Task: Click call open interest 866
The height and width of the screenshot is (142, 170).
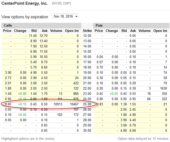Action: [x=76, y=94]
